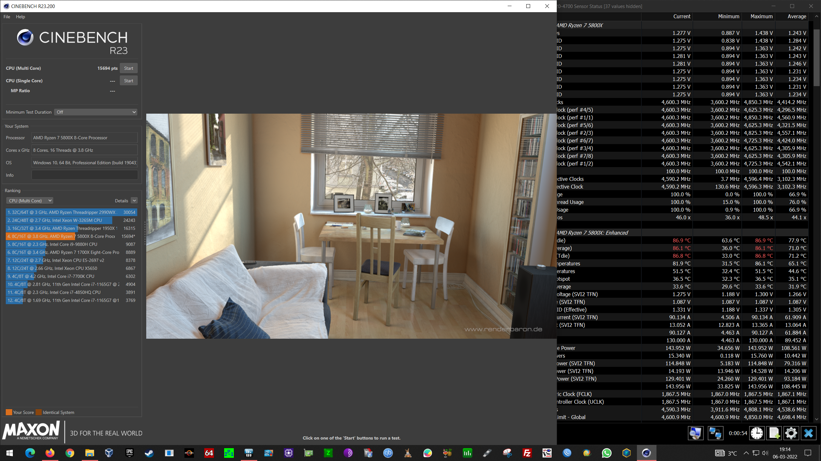Select ranking row Threadripper 1950X 16315
Viewport: 821px width, 461px height.
(72, 228)
